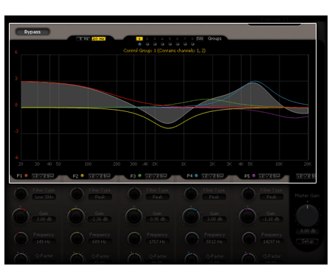
Task: Select the 20 Hz low range option
Action: click(99, 39)
